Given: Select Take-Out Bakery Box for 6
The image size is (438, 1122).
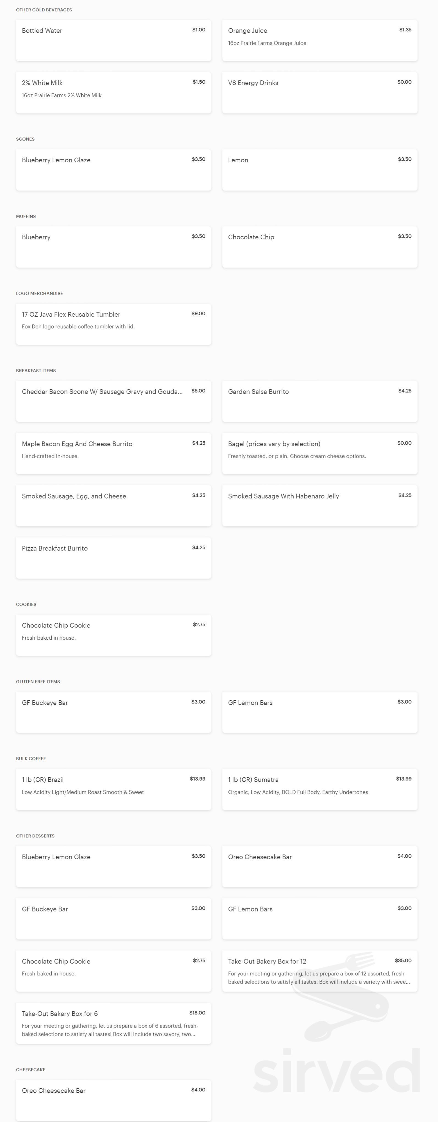Looking at the screenshot, I should 114,1023.
